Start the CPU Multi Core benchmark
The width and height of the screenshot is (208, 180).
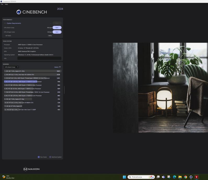tap(57, 28)
